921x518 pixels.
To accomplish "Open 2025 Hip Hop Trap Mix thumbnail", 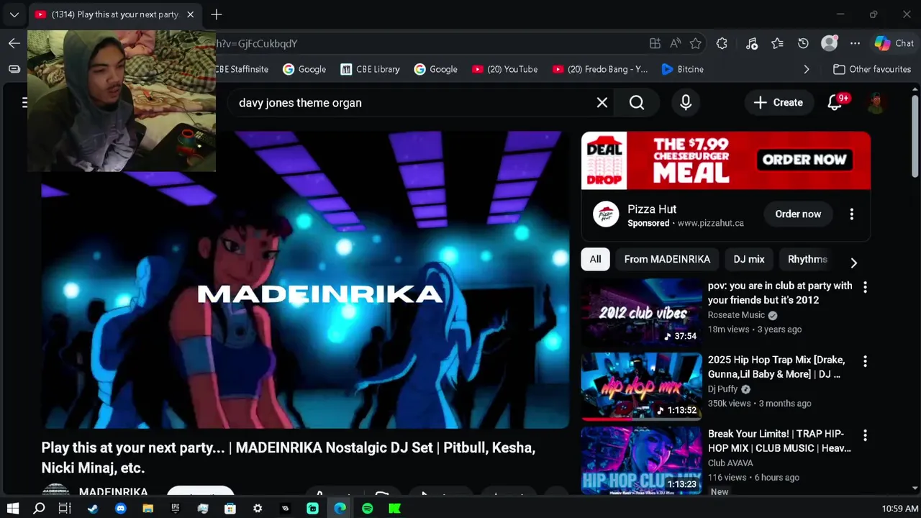I will 642,386.
